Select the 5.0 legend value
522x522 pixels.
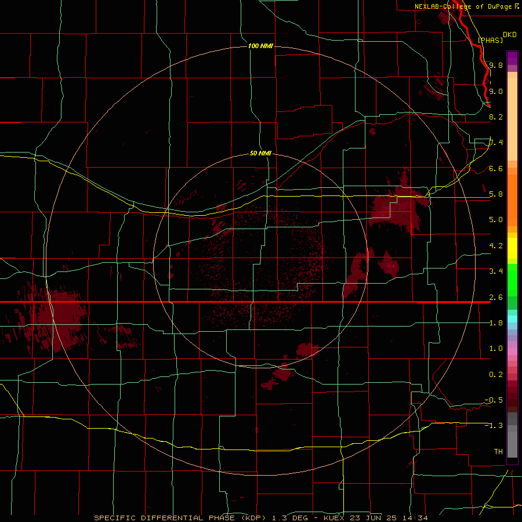tap(496, 220)
